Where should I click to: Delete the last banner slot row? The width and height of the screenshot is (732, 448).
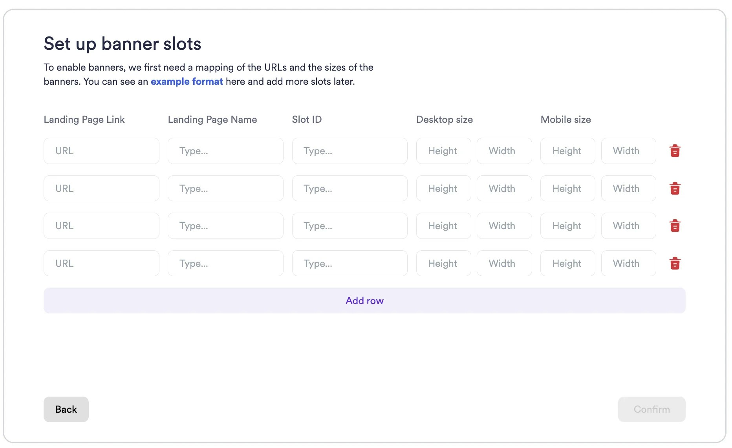coord(675,263)
